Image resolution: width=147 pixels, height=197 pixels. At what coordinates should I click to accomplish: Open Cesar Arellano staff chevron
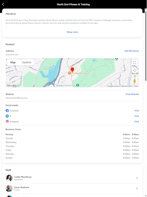[137, 189]
